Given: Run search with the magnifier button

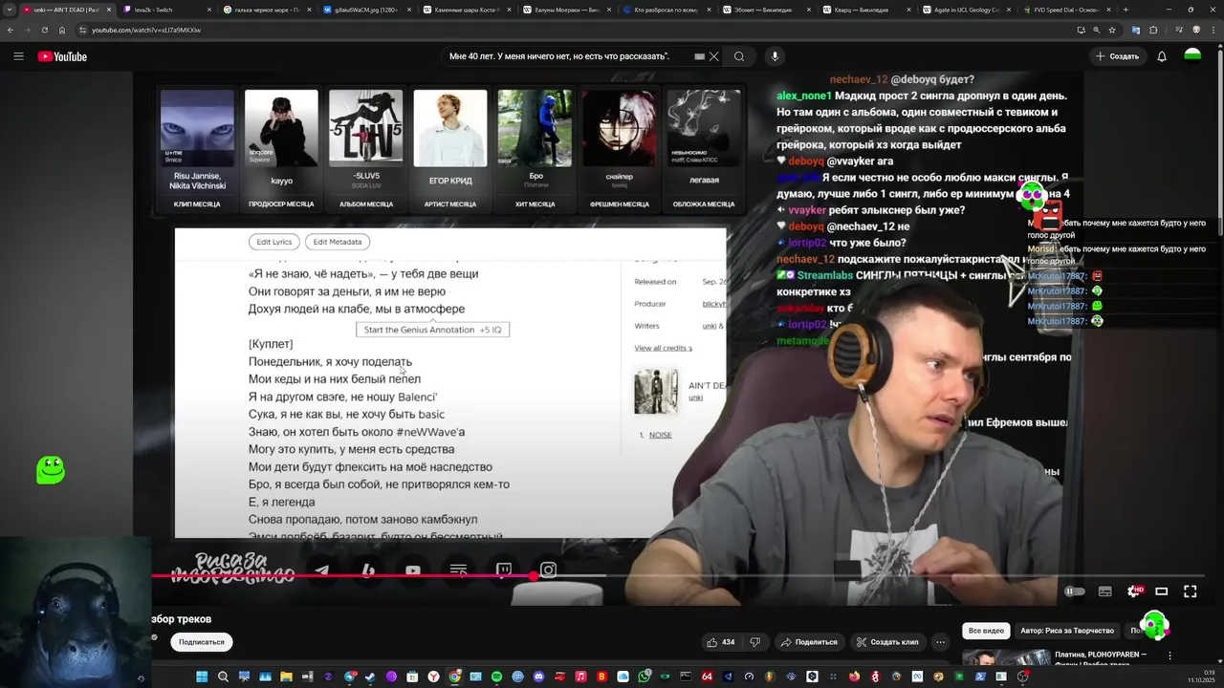Looking at the screenshot, I should tap(739, 56).
